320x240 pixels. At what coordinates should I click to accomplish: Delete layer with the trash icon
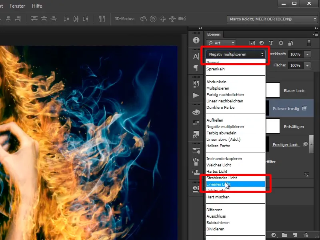306,235
